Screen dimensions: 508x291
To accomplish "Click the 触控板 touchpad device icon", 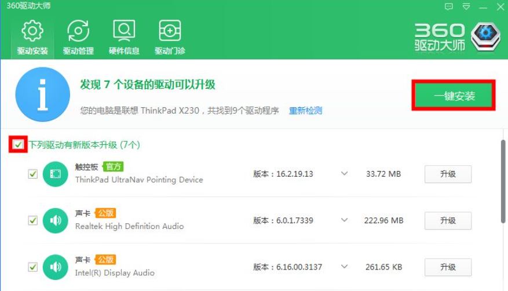I will (56, 174).
